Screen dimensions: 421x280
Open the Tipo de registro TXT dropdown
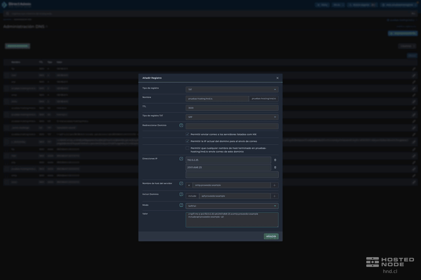pyautogui.click(x=232, y=117)
